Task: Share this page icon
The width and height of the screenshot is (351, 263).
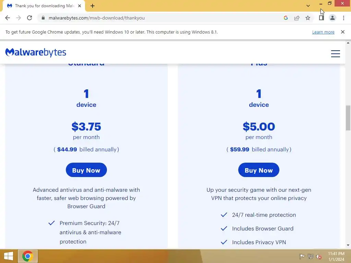Action: [297, 18]
